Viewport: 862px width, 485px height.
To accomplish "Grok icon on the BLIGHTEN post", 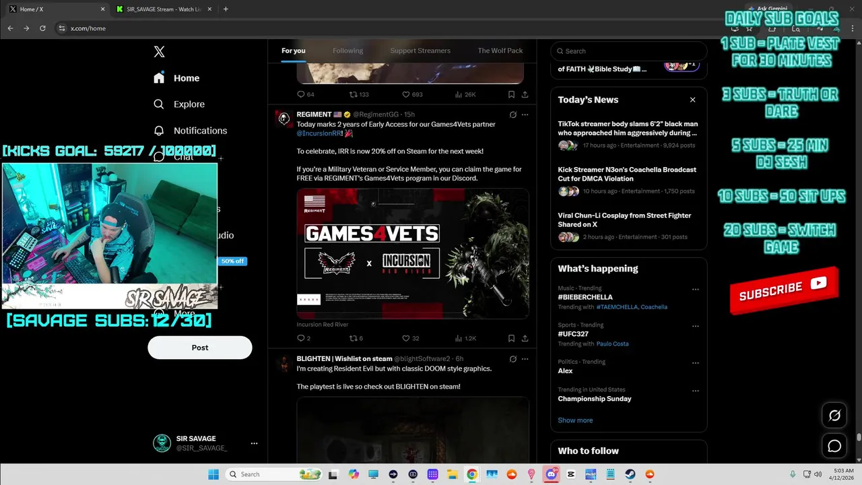I will coord(513,359).
